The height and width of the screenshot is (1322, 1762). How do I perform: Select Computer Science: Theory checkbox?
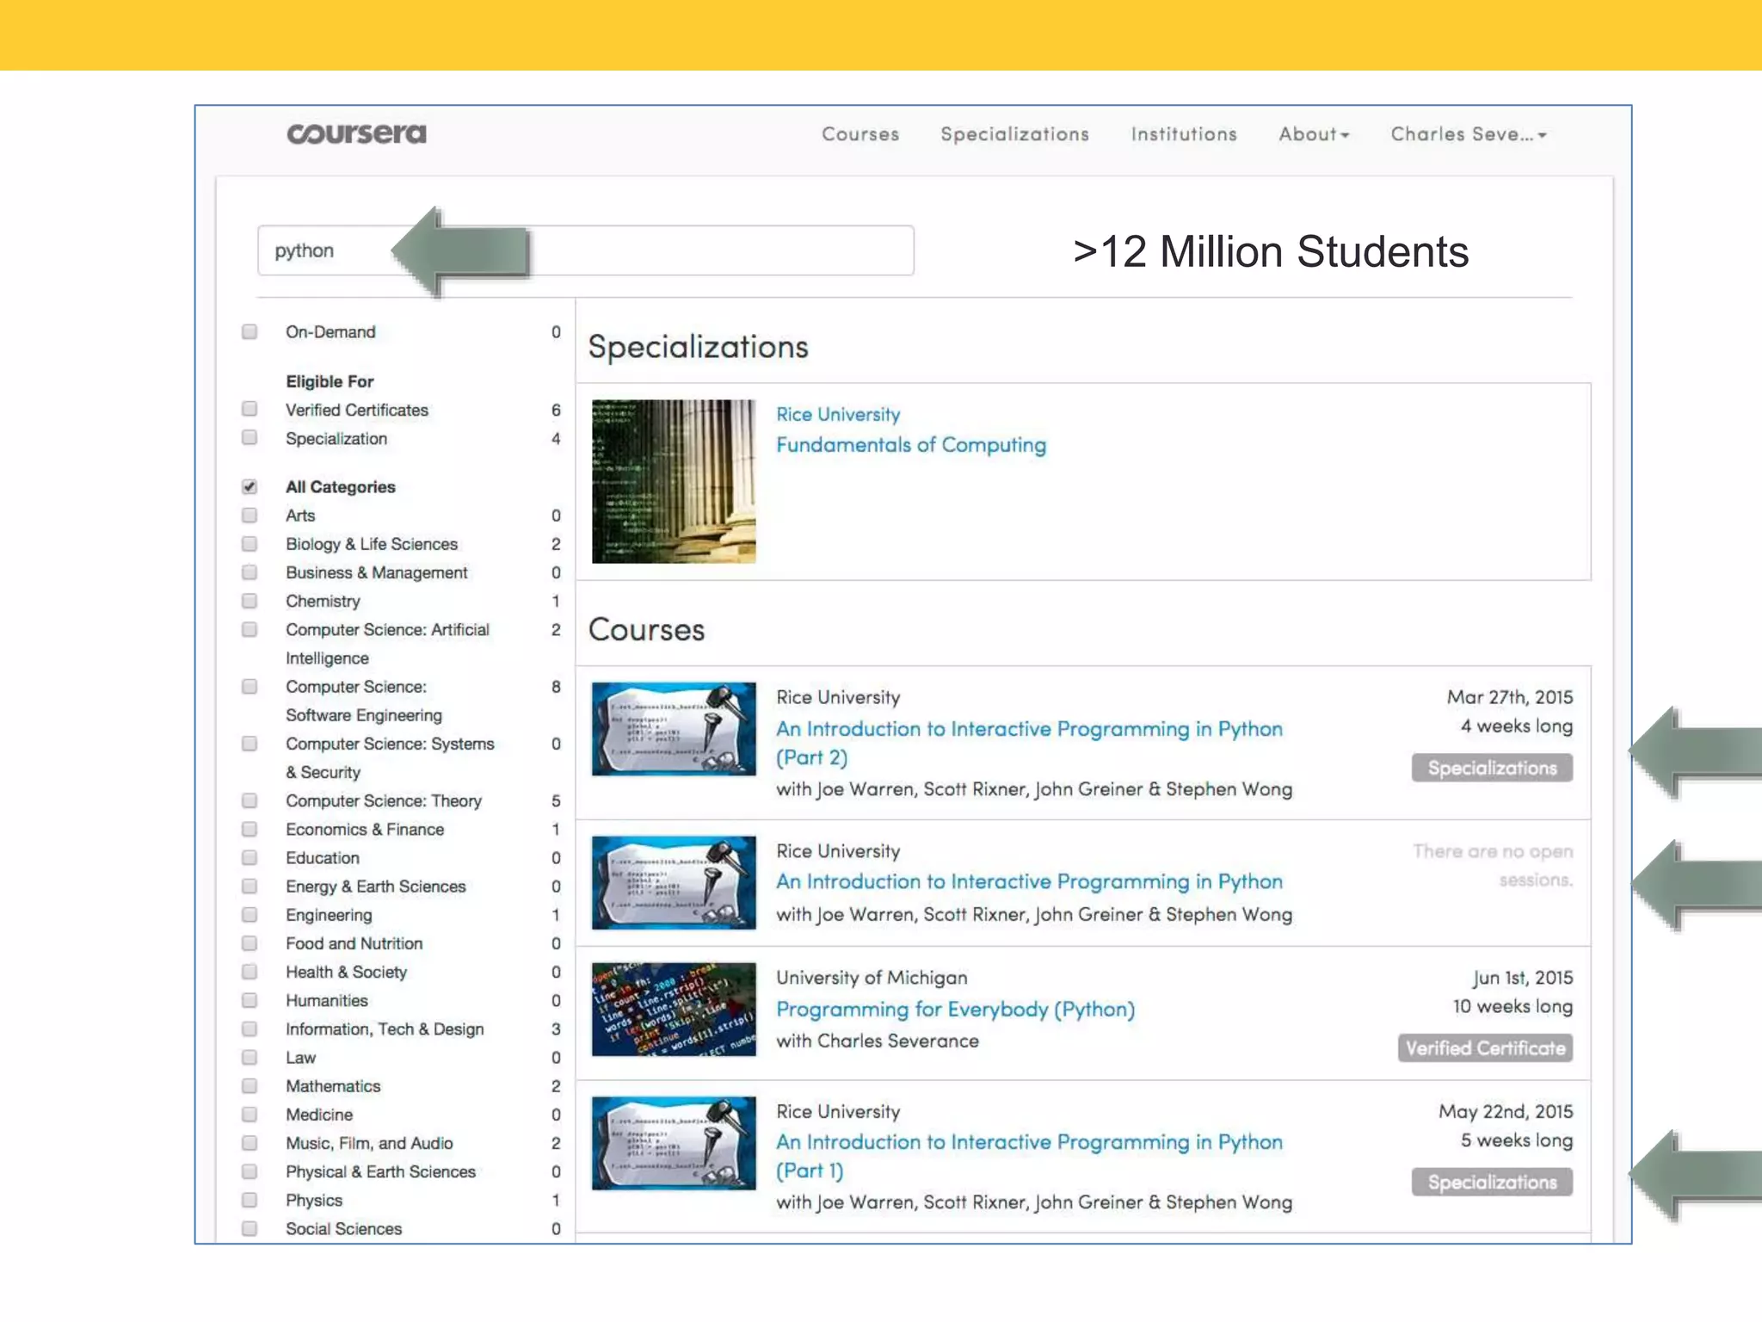[250, 800]
